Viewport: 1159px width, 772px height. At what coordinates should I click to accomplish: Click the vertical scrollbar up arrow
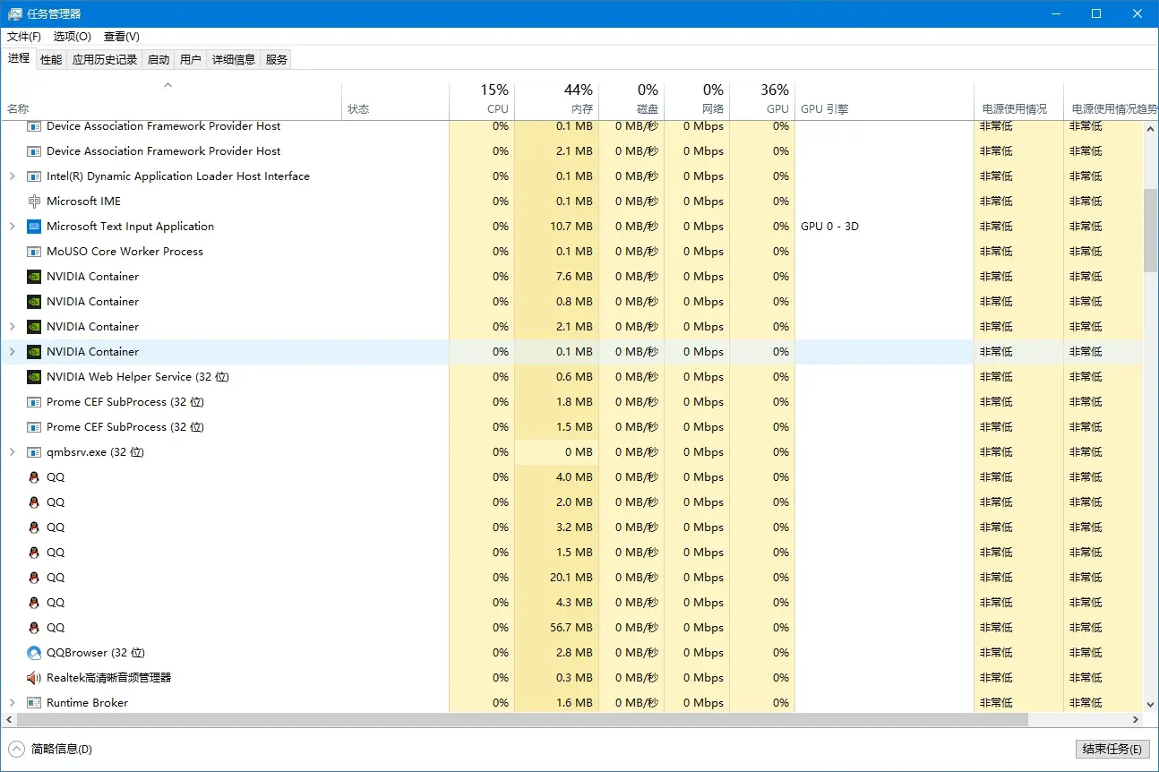1150,130
